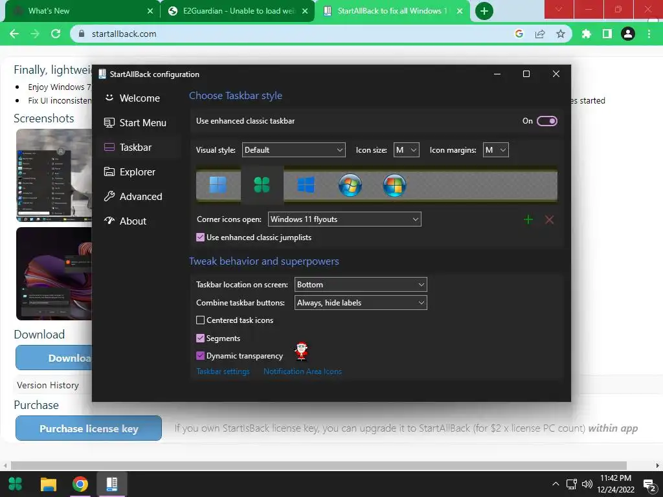Select the Windows 11 logo start button style
This screenshot has height=497, width=663.
[x=218, y=184]
